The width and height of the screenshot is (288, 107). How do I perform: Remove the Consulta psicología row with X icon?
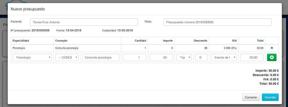pyautogui.click(x=272, y=48)
